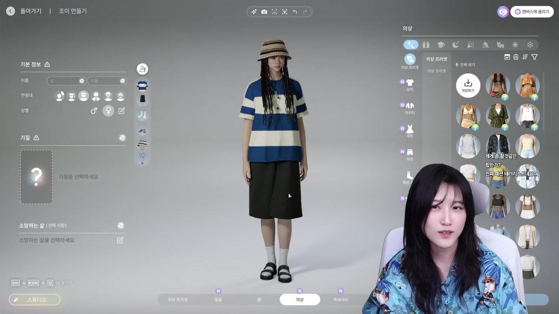Open the 스튜디오 button

coord(35,300)
